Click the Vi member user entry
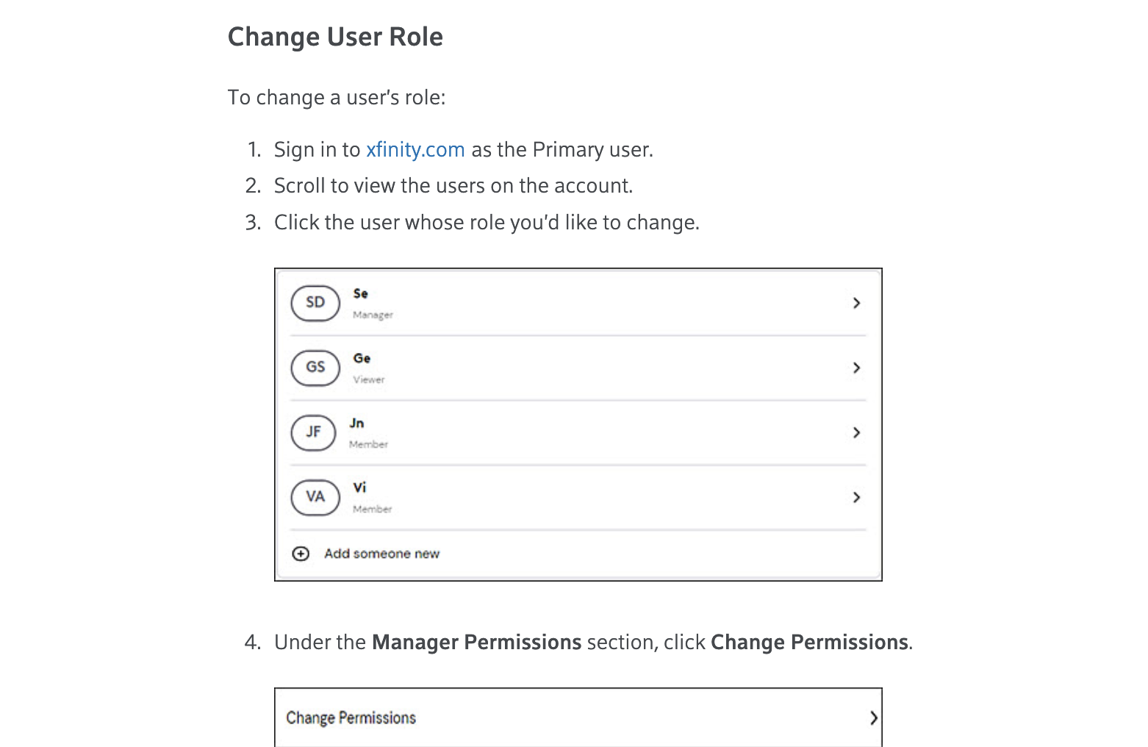Image resolution: width=1148 pixels, height=747 pixels. point(514,497)
